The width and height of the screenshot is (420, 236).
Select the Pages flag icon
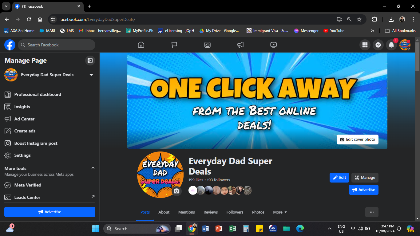pos(174,45)
